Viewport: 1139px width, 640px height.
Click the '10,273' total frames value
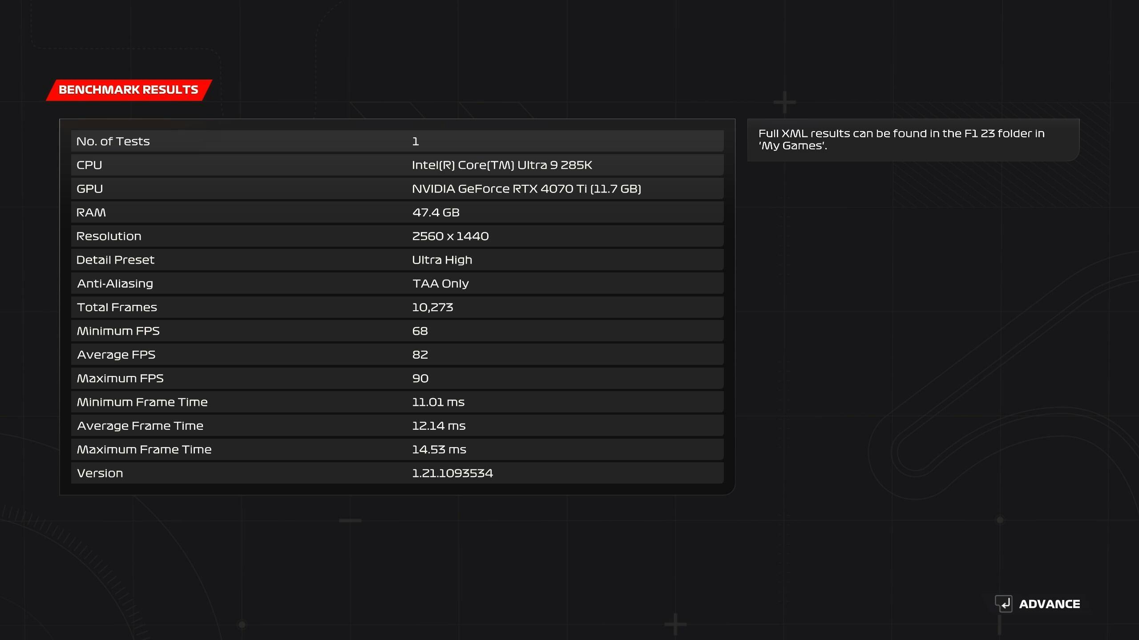[x=432, y=307]
